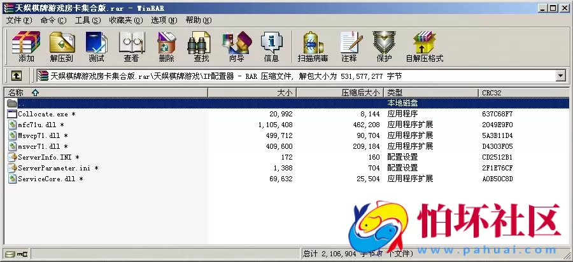Screen dimensions: 573x262
Task: Open the 帮助(H) menu
Action: (199, 20)
